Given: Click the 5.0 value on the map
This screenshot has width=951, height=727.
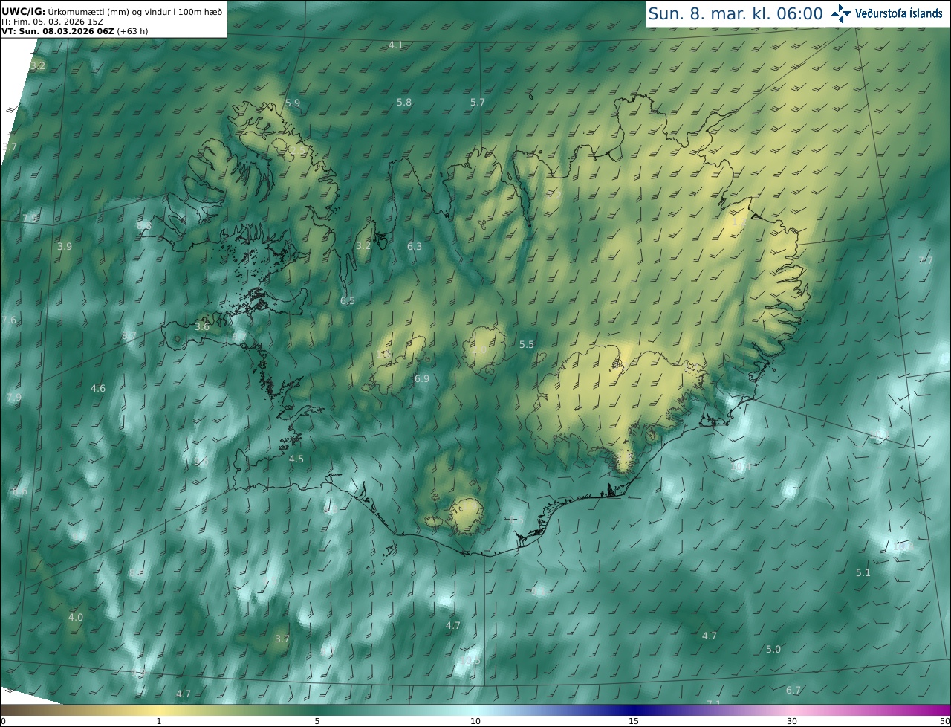Looking at the screenshot, I should point(773,650).
